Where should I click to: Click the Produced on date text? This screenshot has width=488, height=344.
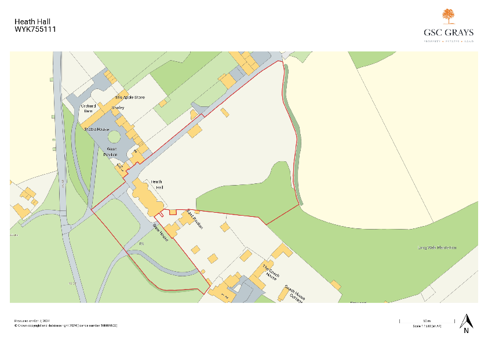click(32, 320)
